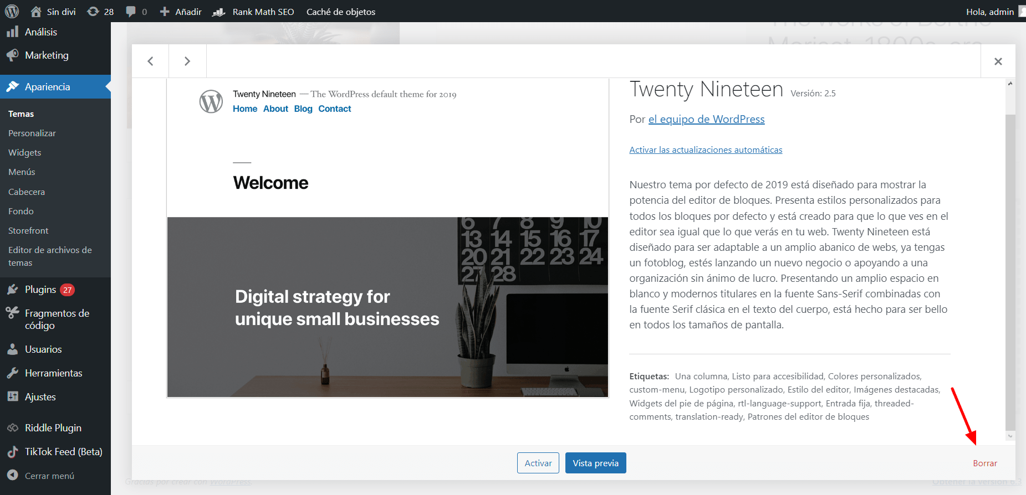The width and height of the screenshot is (1026, 495).
Task: Click the Añadir plus item
Action: pyautogui.click(x=181, y=12)
